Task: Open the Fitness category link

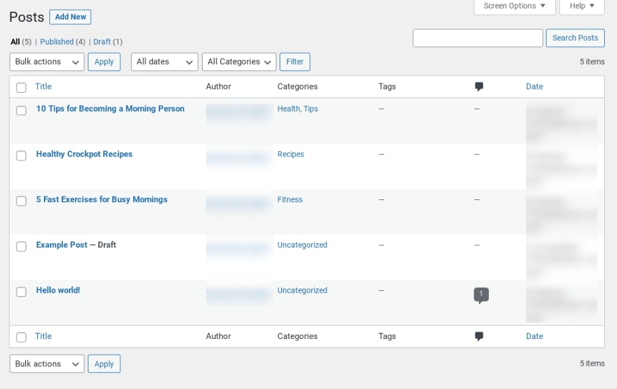Action: tap(289, 199)
